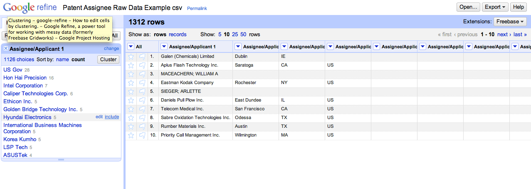Show 5 rows per page
Screen dimensions: 531x189
point(220,35)
